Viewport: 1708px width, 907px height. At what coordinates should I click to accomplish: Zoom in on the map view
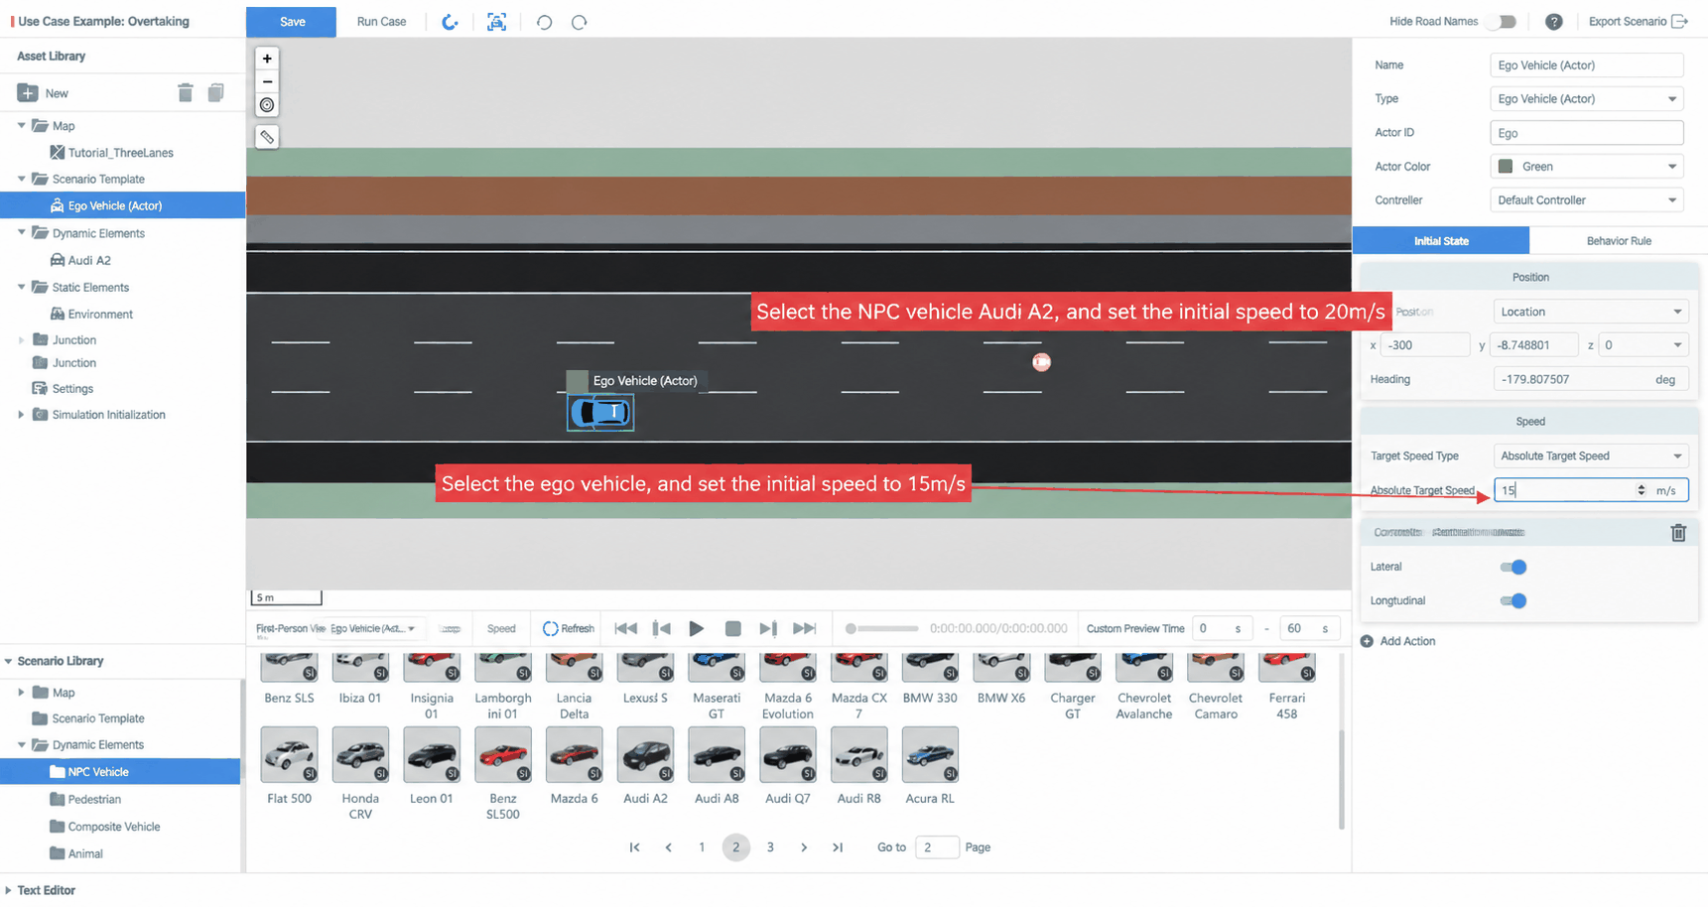click(x=267, y=59)
